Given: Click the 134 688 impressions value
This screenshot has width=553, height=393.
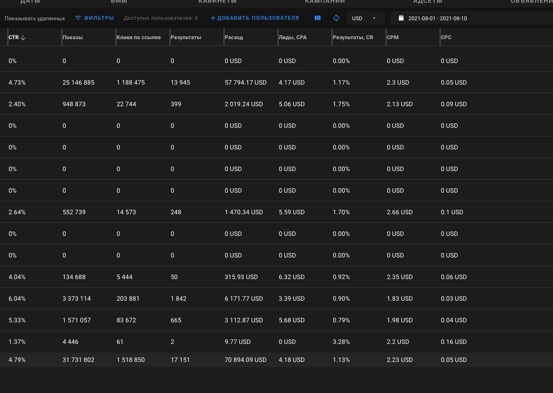Looking at the screenshot, I should point(74,277).
